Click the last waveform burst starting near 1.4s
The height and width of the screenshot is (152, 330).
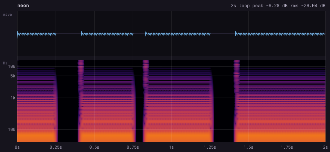[x=280, y=34]
